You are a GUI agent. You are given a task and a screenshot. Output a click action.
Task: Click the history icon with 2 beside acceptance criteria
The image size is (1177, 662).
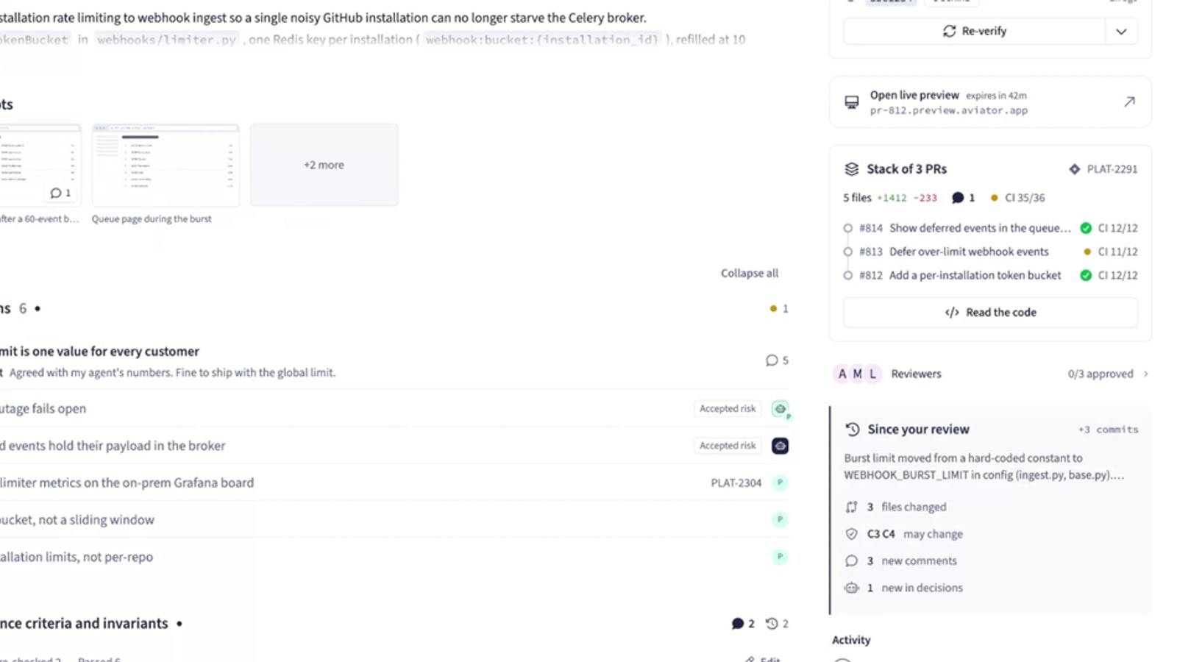771,624
